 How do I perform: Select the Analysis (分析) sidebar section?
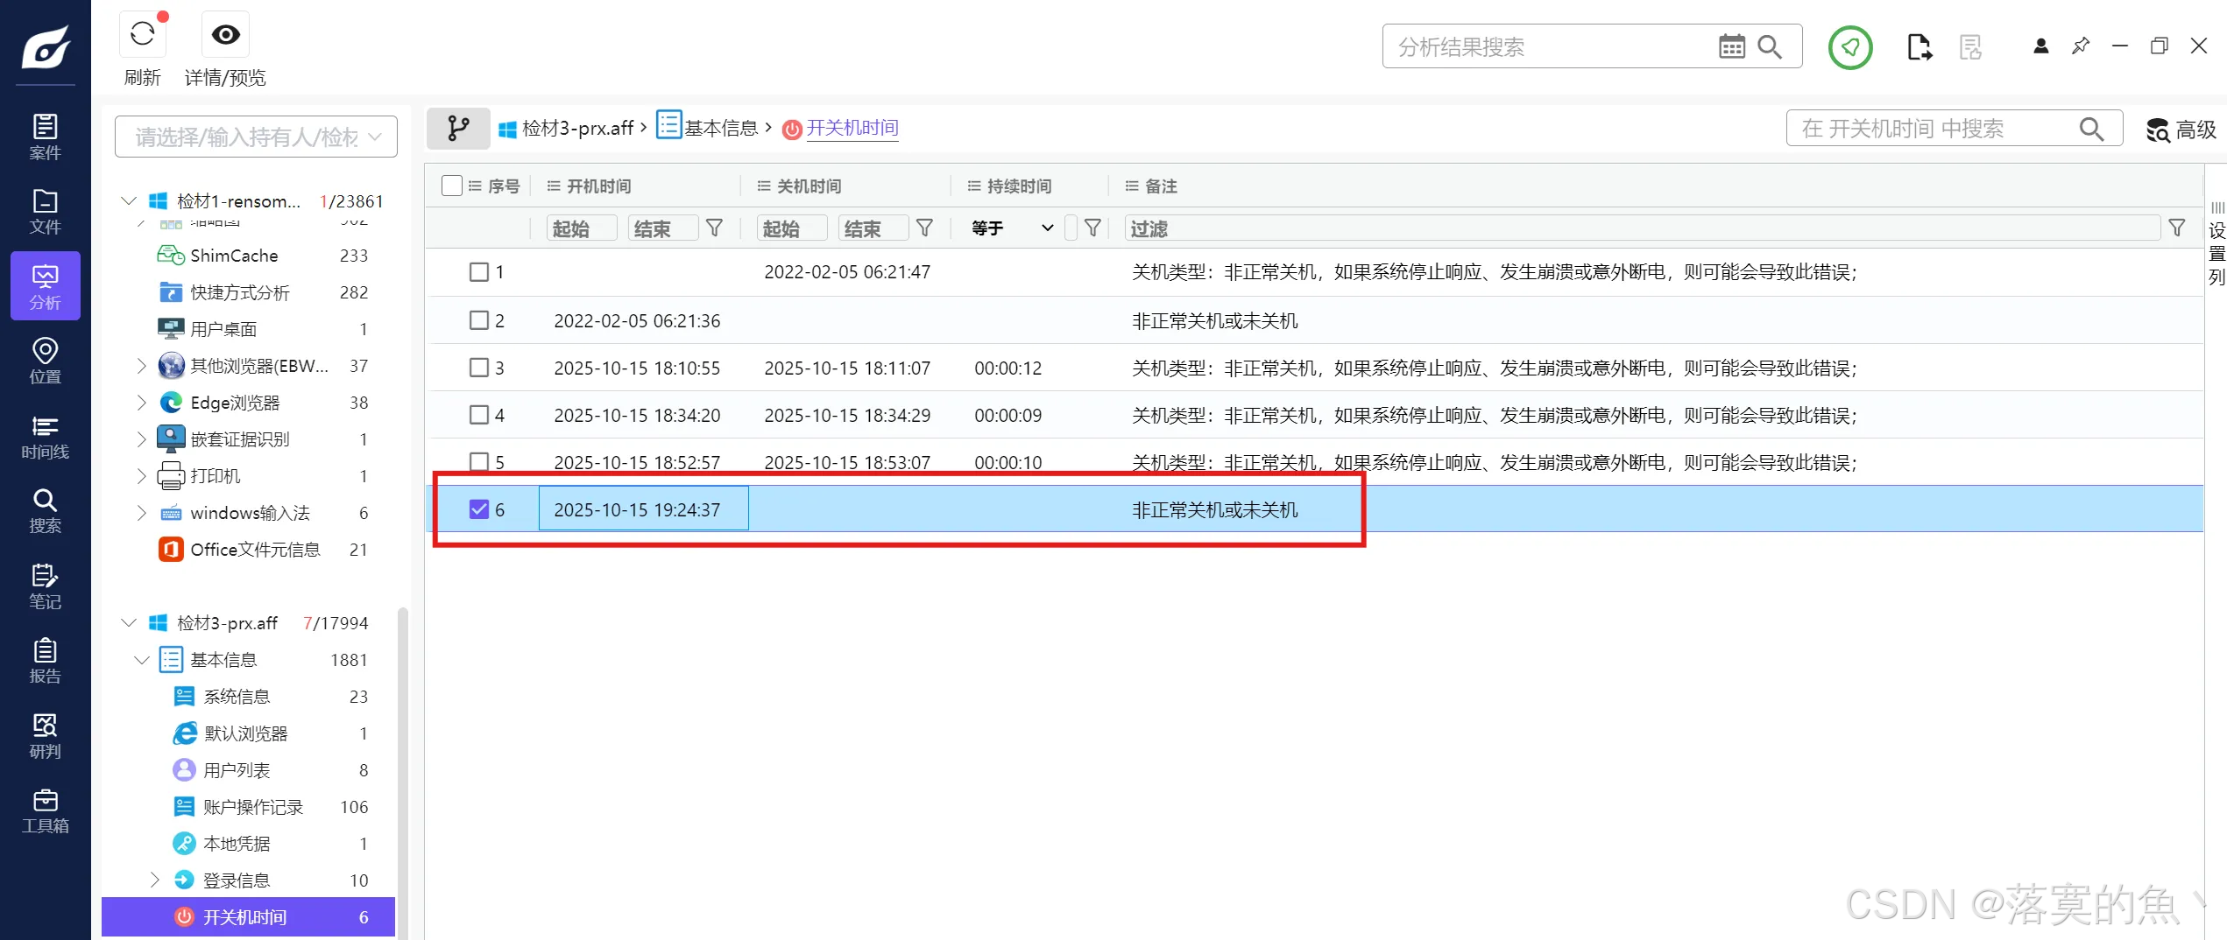click(46, 286)
